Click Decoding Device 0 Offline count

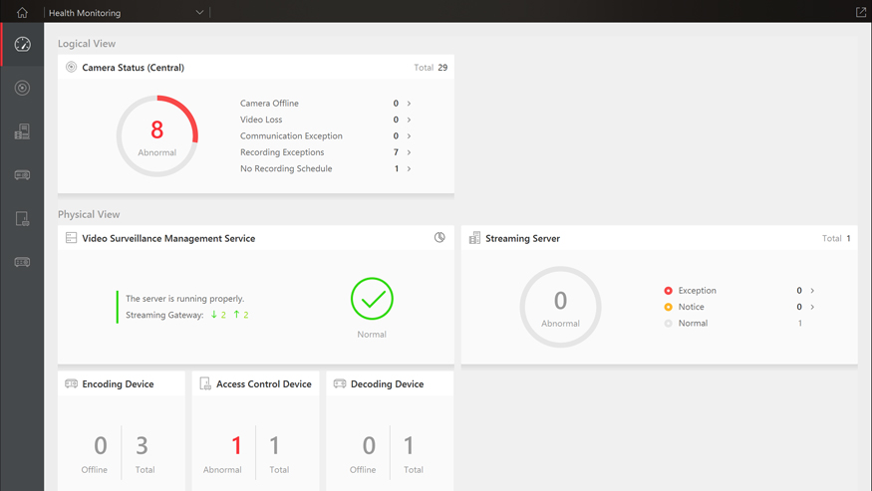click(x=369, y=446)
